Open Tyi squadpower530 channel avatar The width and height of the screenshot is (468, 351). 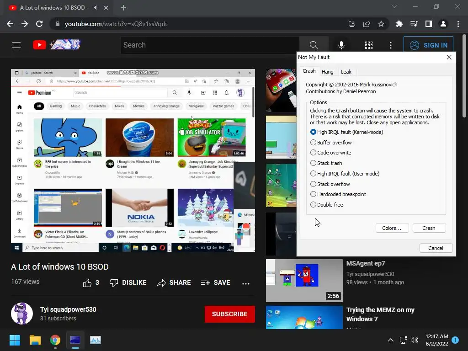tap(22, 314)
